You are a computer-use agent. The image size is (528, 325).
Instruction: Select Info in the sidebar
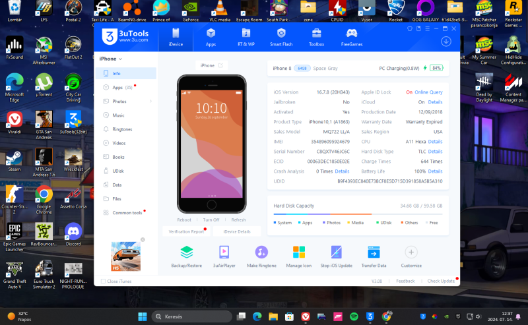[126, 73]
